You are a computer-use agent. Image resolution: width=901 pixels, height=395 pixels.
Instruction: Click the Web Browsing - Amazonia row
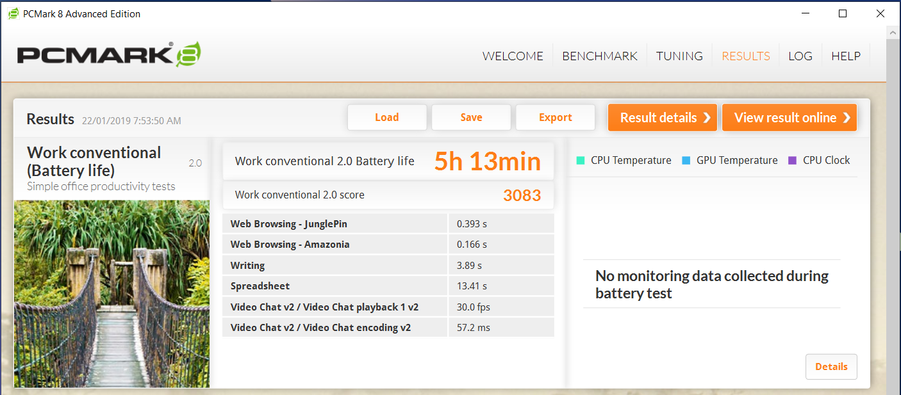[x=388, y=244]
